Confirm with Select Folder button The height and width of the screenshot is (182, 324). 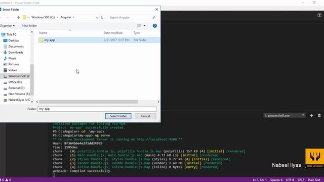[118, 116]
